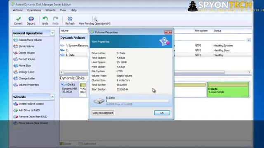Open the View menu
Viewport: 264px width, 148px height.
click(x=63, y=10)
